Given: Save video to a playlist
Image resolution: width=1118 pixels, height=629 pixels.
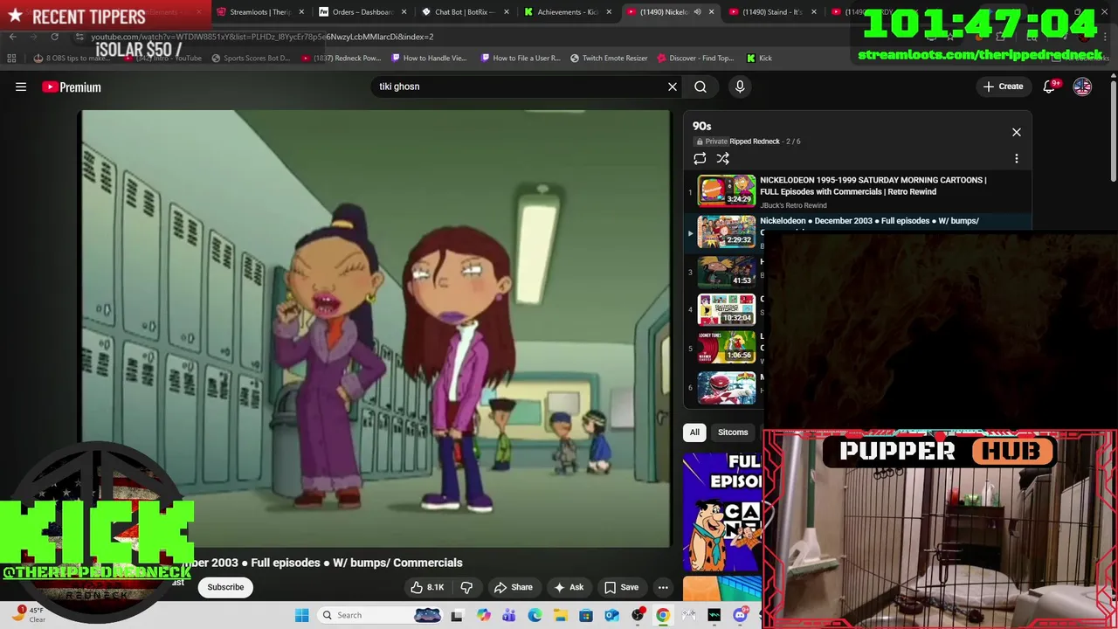Looking at the screenshot, I should click(621, 587).
